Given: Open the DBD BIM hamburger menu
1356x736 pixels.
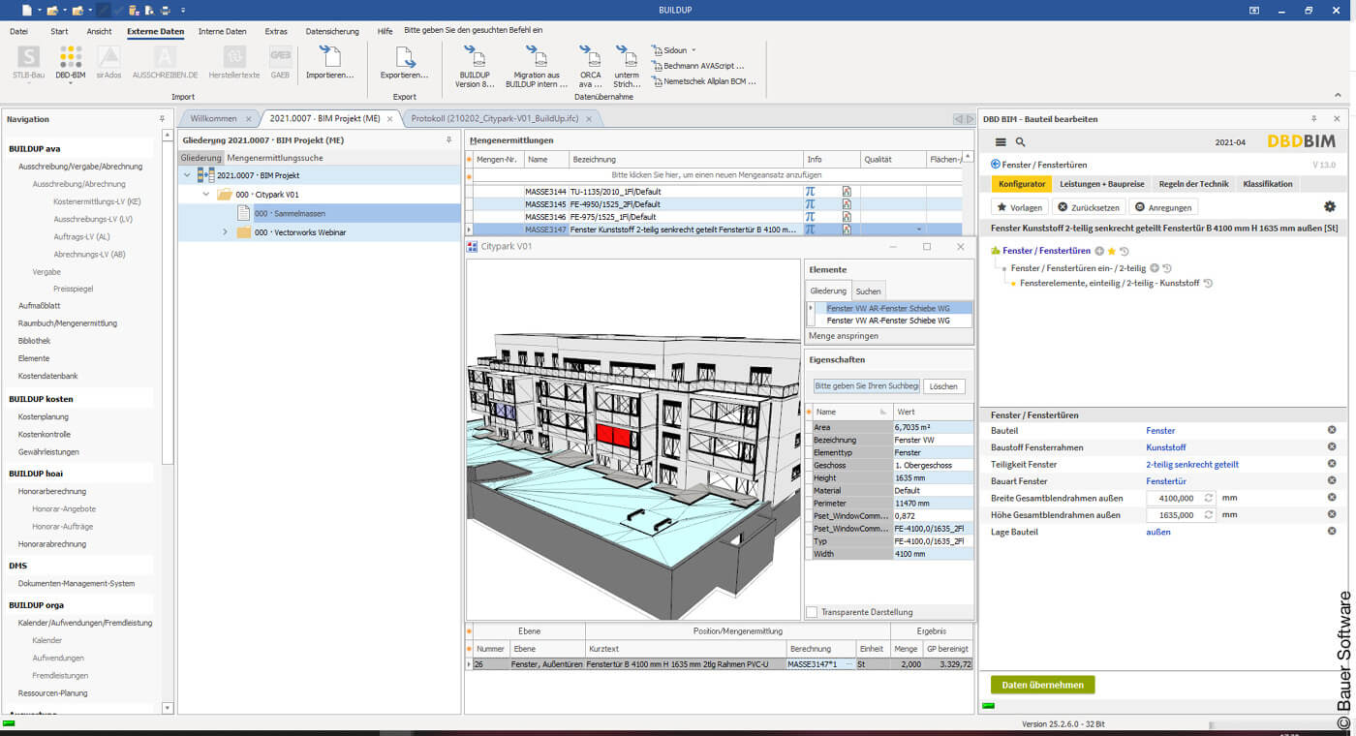Looking at the screenshot, I should 1001,142.
